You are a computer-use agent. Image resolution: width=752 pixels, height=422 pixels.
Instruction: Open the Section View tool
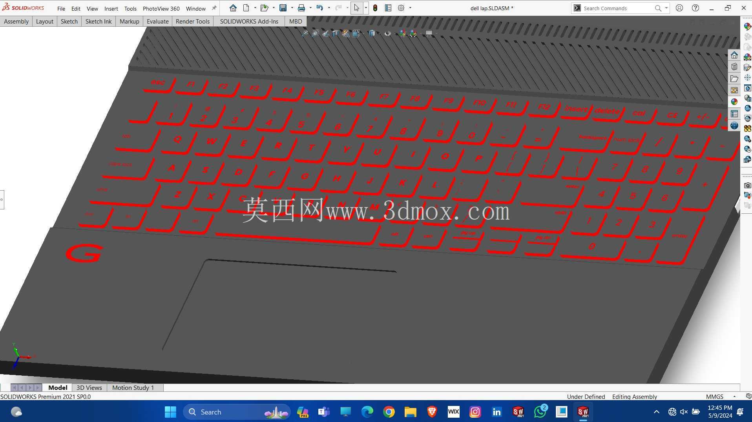pyautogui.click(x=336, y=34)
